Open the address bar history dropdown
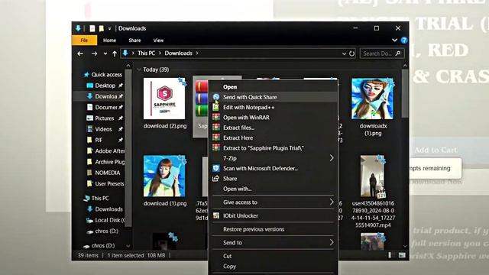This screenshot has width=489, height=275. point(344,53)
